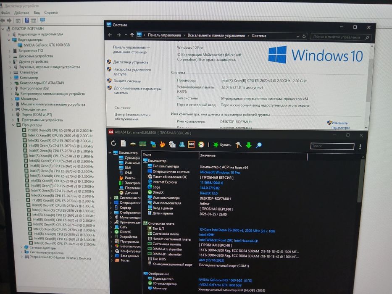Open the Справка menu in Device Manager
The width and height of the screenshot is (392, 294).
[51, 13]
